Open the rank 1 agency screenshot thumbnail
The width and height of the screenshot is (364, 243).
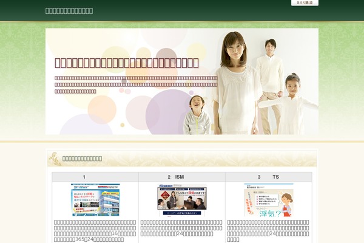pos(95,200)
